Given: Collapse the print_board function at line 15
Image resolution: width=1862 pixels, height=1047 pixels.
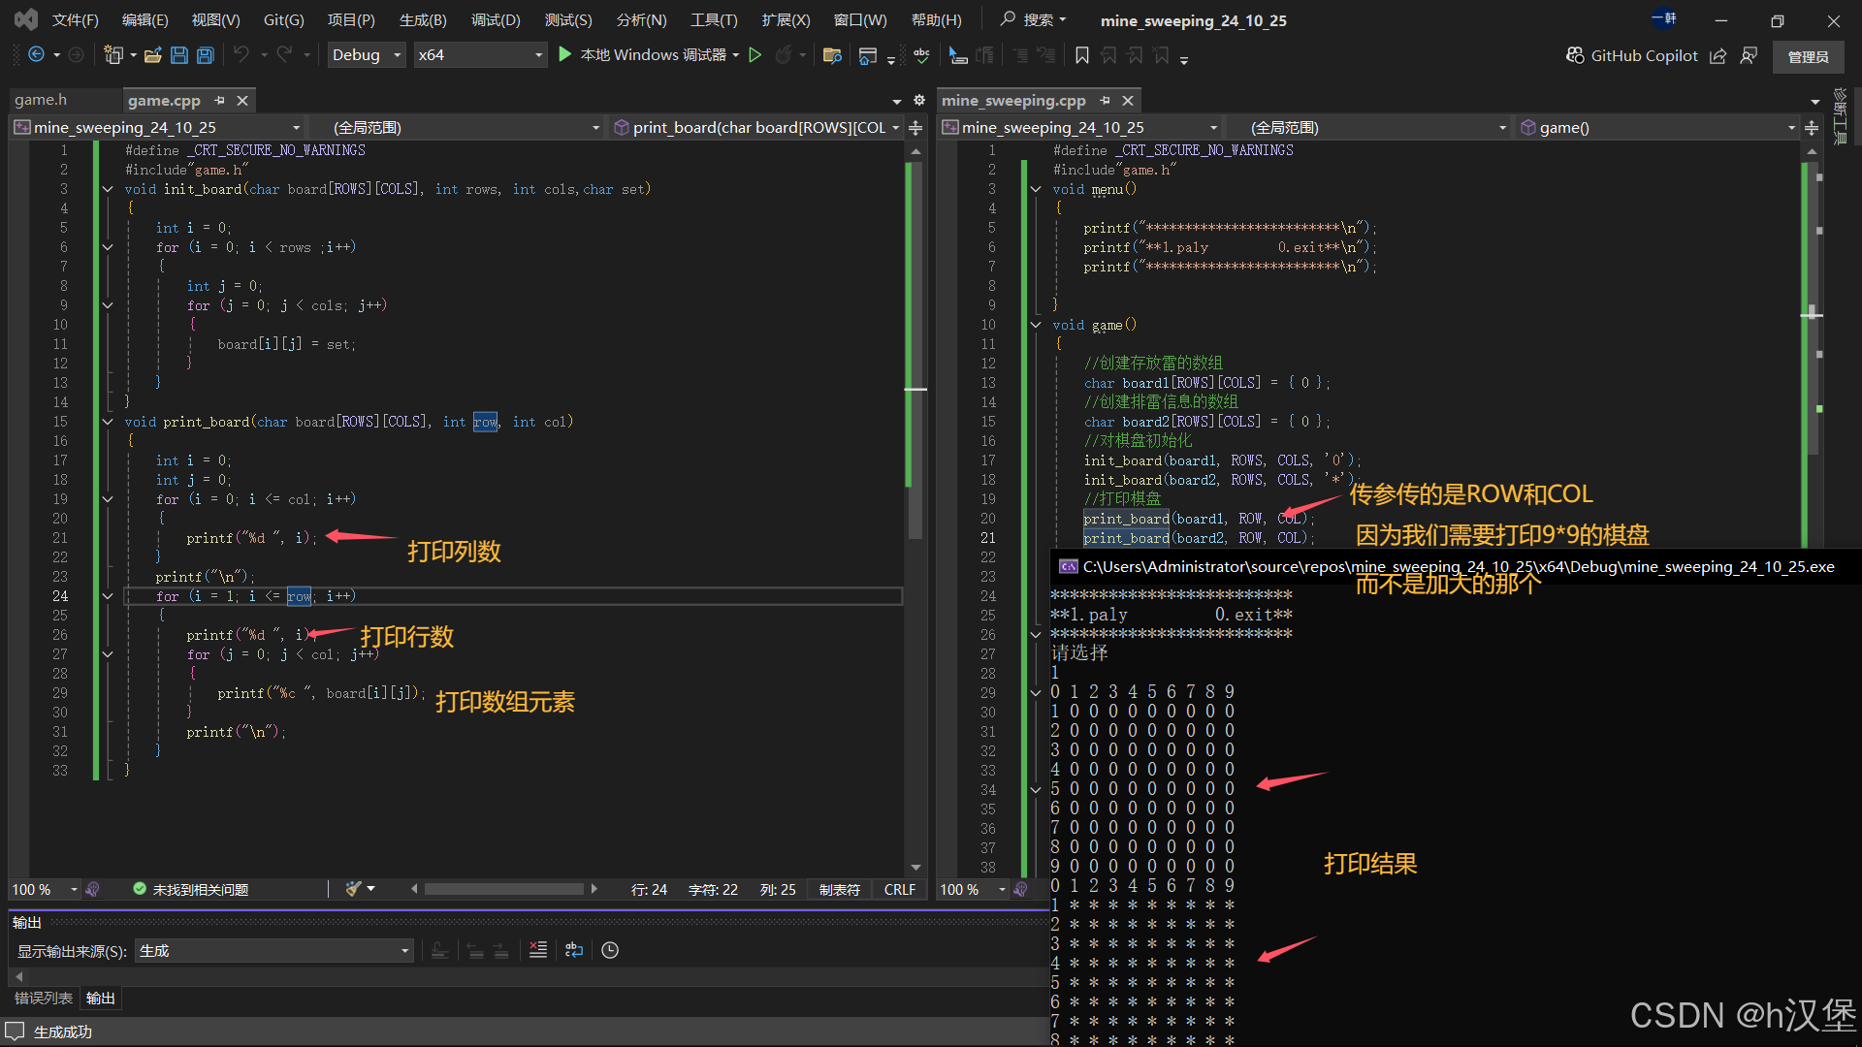Looking at the screenshot, I should [x=108, y=422].
